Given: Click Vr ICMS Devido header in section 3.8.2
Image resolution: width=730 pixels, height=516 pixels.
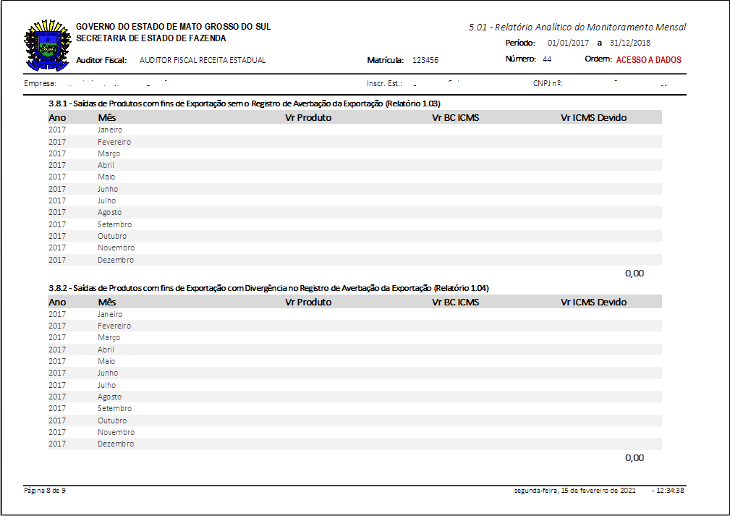Looking at the screenshot, I should 593,302.
